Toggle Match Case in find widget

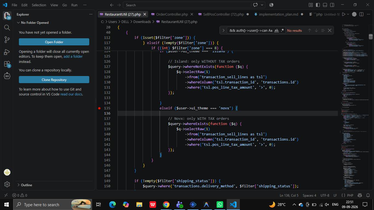click(x=270, y=30)
